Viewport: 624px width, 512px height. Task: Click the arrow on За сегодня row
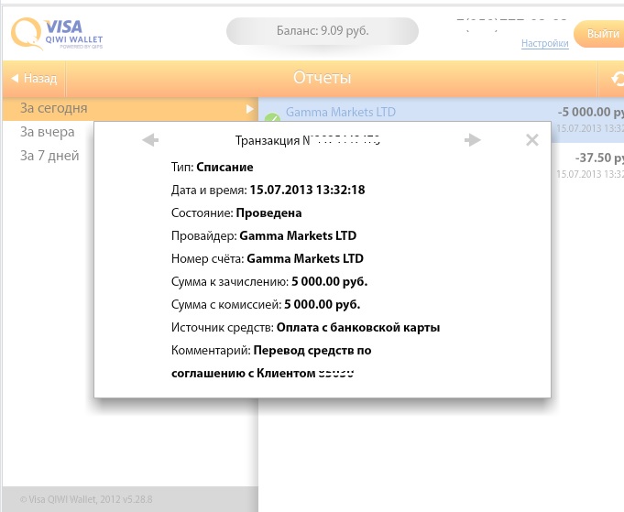coord(248,109)
